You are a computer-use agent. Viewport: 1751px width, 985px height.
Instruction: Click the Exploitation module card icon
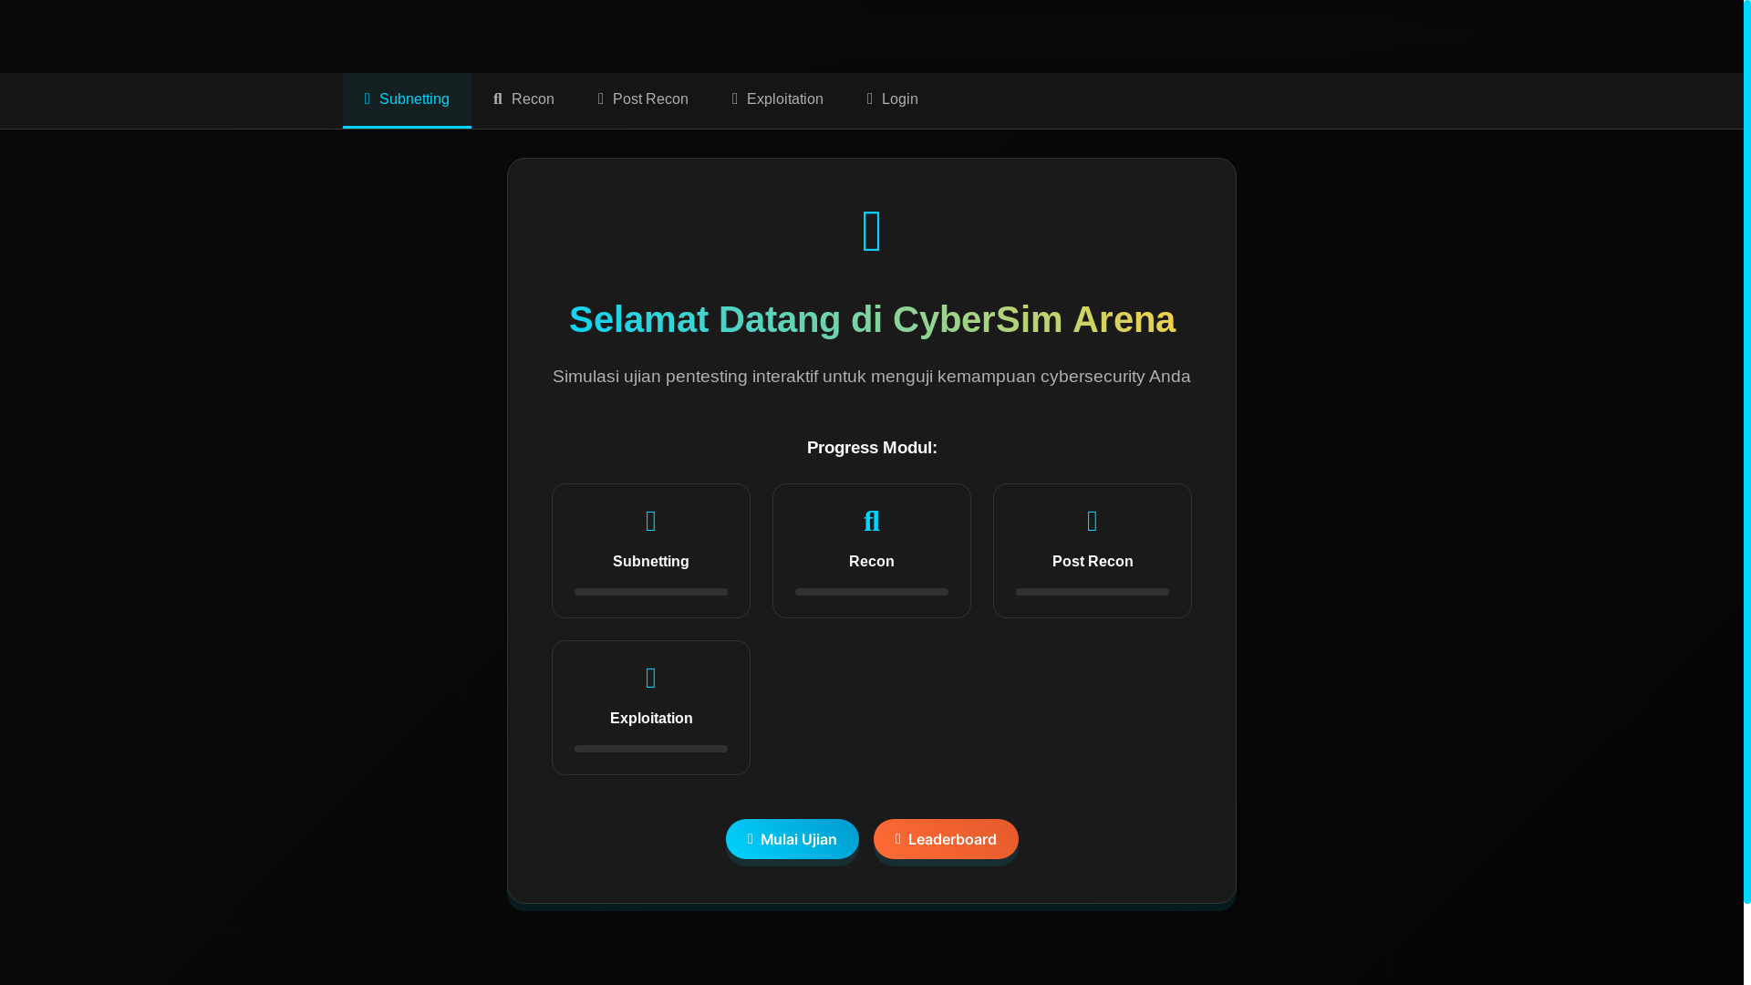[651, 679]
